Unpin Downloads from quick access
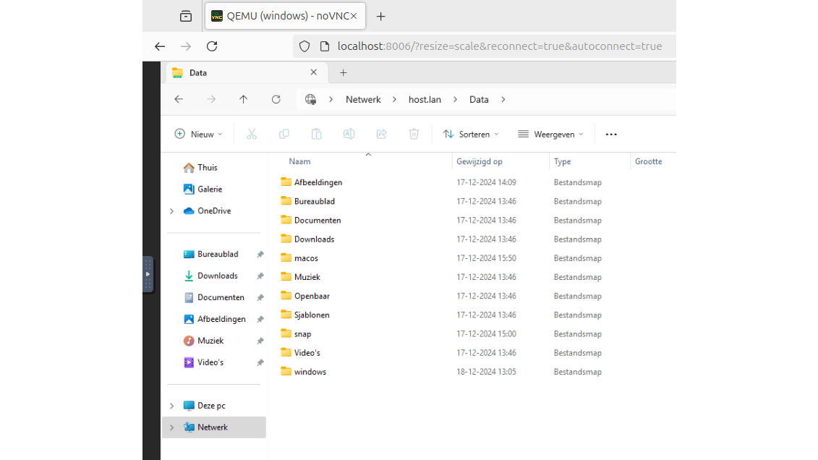Viewport: 818px width, 460px height. click(260, 276)
